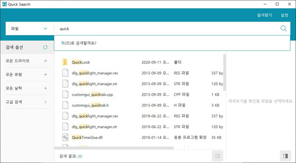Click customgui_quicktab.cpp file icon
The width and height of the screenshot is (296, 163).
point(65,94)
